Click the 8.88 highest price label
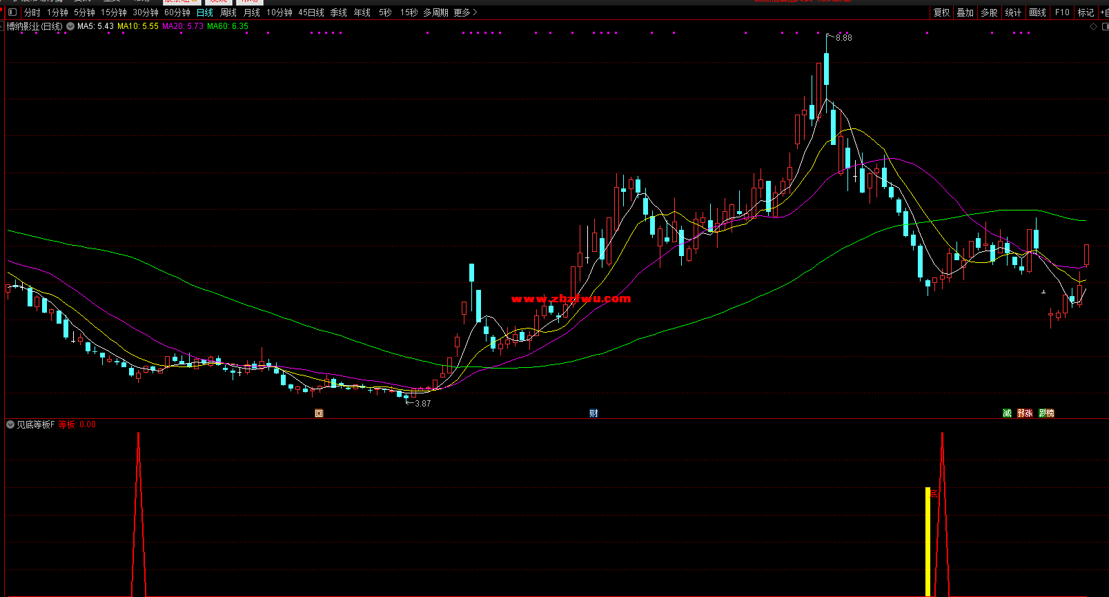Viewport: 1109px width, 597px height. 843,38
